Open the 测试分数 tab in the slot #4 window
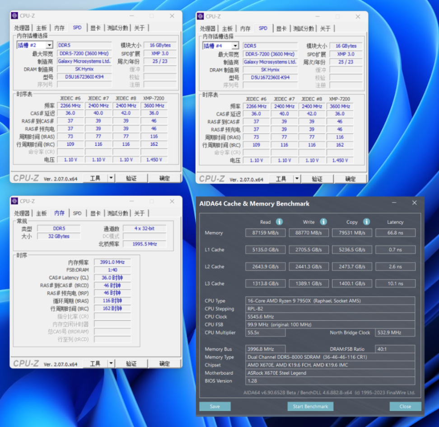The width and height of the screenshot is (439, 427). [304, 28]
